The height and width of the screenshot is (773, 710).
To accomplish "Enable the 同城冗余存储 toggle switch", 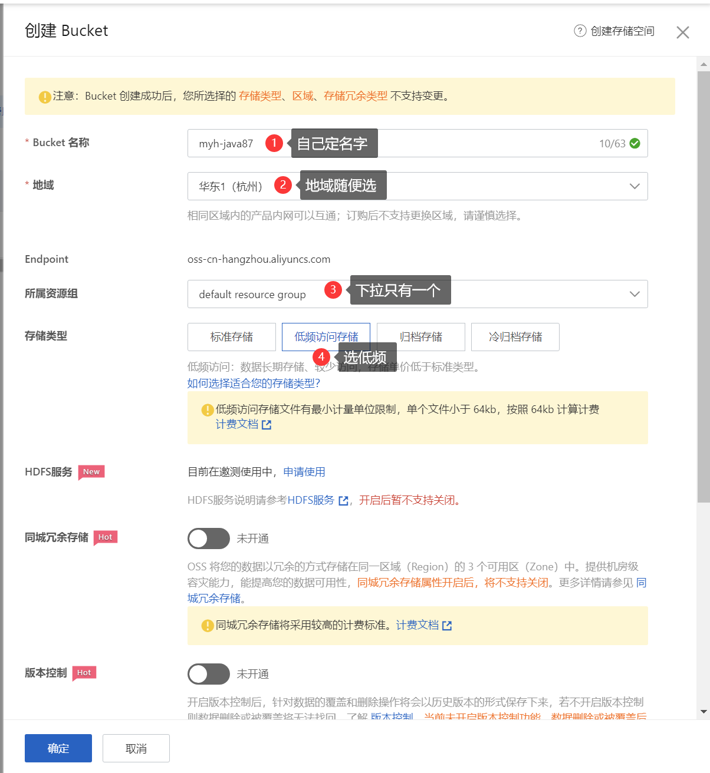I will [x=208, y=539].
